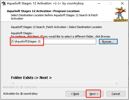Screen dimensions: 129x100
Task: Click the 'Select Destination Location before' subtitle text
Action: 32,15
